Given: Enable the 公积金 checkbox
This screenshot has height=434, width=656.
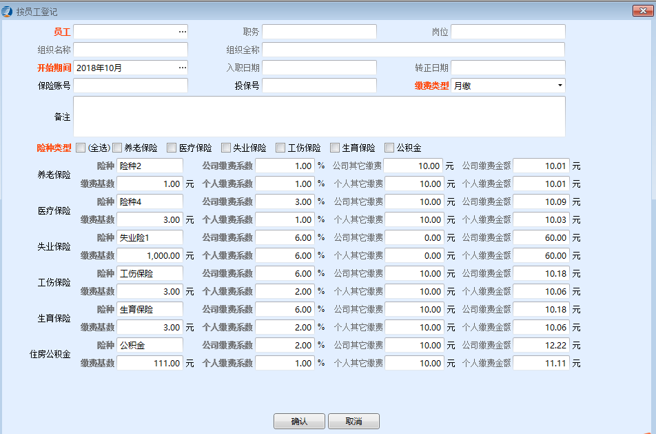Looking at the screenshot, I should coord(389,148).
